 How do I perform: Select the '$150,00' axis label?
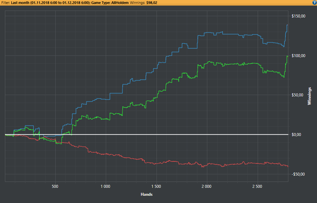[298, 16]
